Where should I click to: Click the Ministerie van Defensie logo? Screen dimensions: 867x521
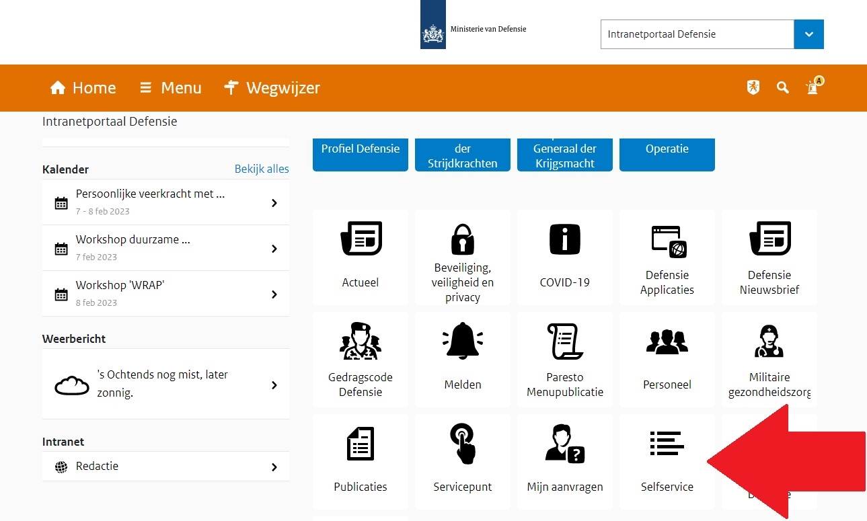(x=474, y=25)
